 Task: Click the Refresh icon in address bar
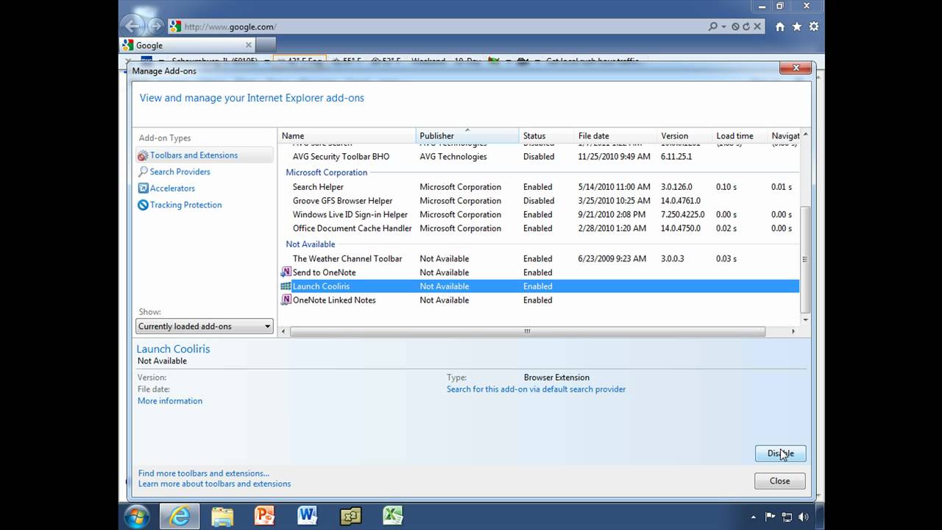click(746, 26)
